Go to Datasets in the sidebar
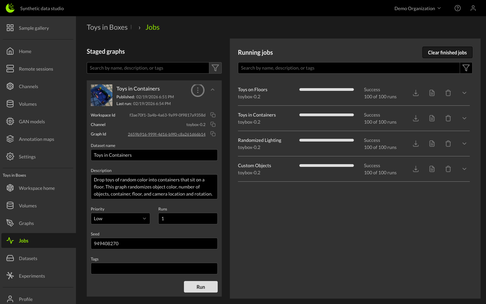This screenshot has height=304, width=486. (28, 258)
